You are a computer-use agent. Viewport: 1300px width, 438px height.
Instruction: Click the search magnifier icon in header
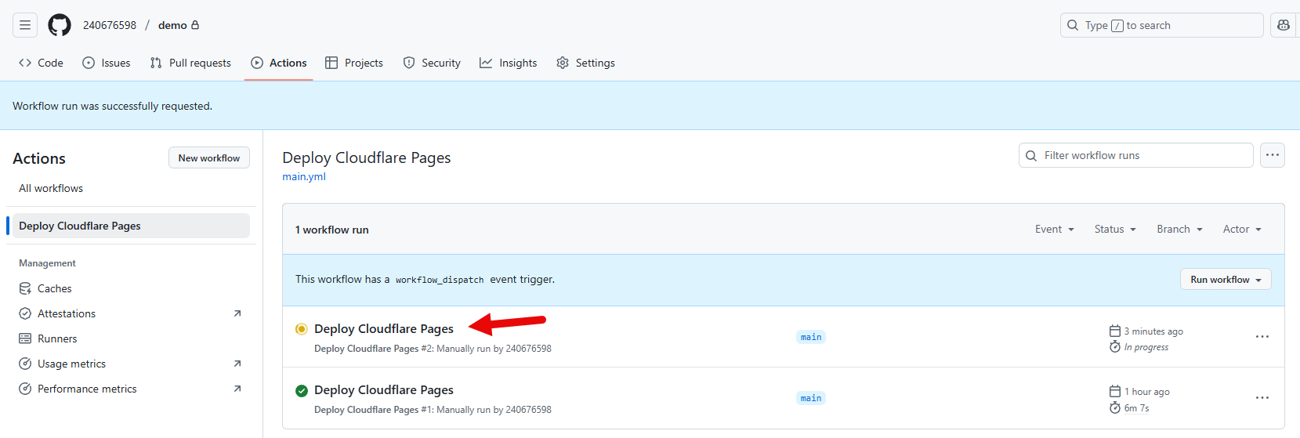1073,25
